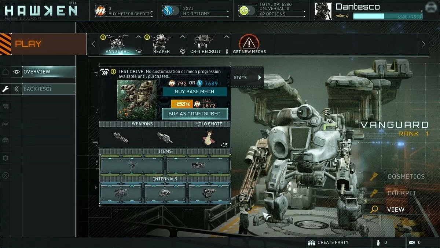This screenshot has width=440, height=248.
Task: Click Buy As Configured button
Action: (x=195, y=114)
